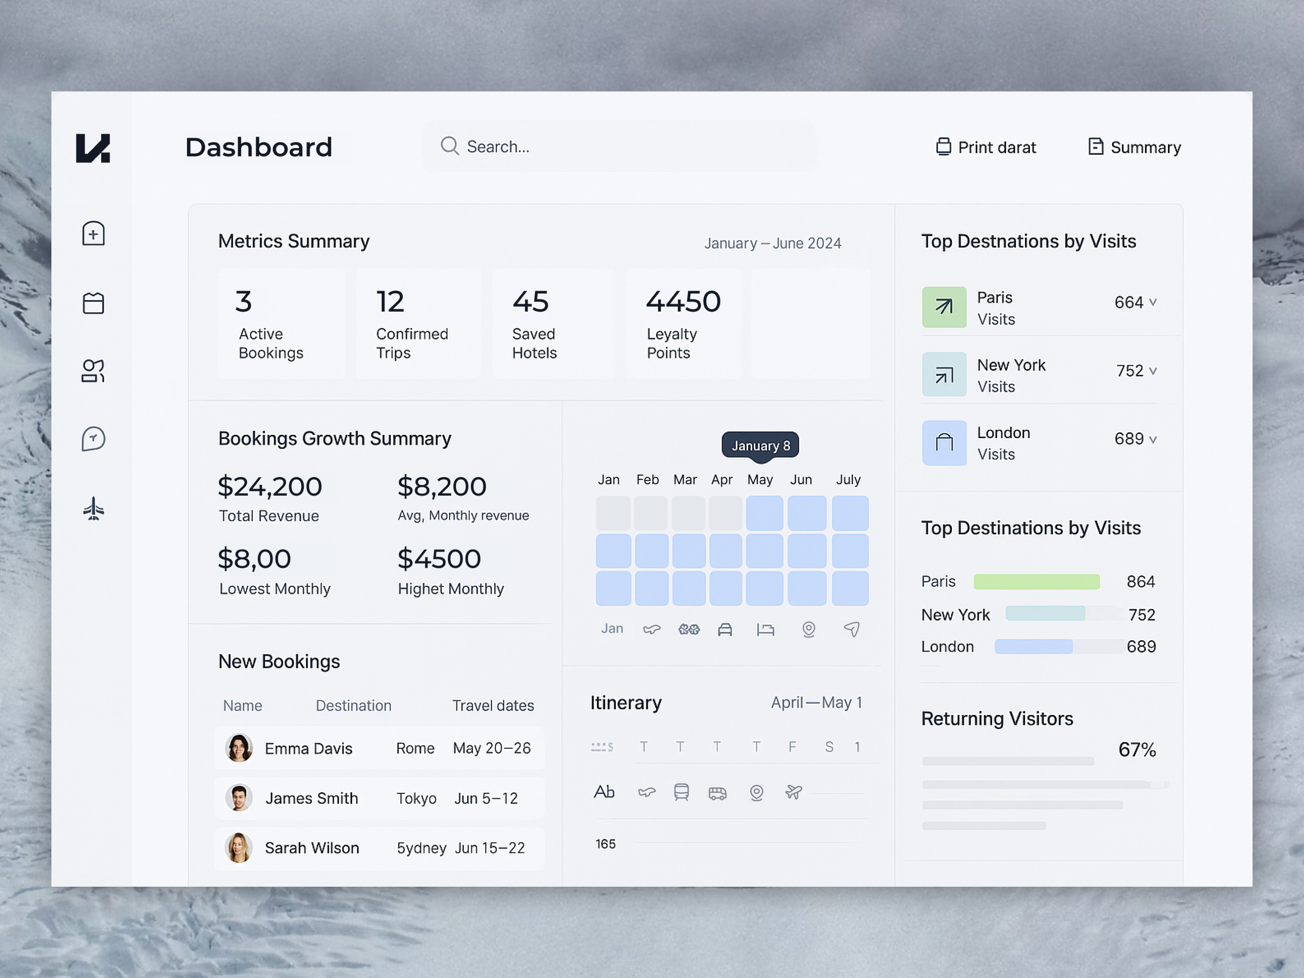
Task: Click the airplane icon in Itinerary row
Action: 793,792
